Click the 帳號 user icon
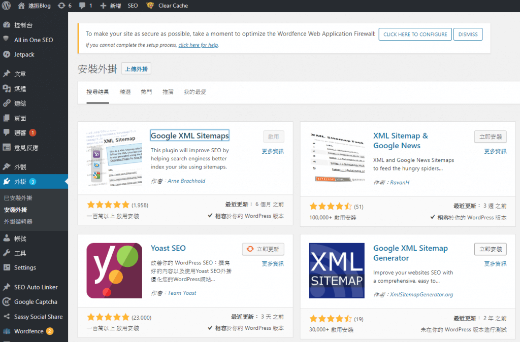The width and height of the screenshot is (520, 342). (7, 238)
